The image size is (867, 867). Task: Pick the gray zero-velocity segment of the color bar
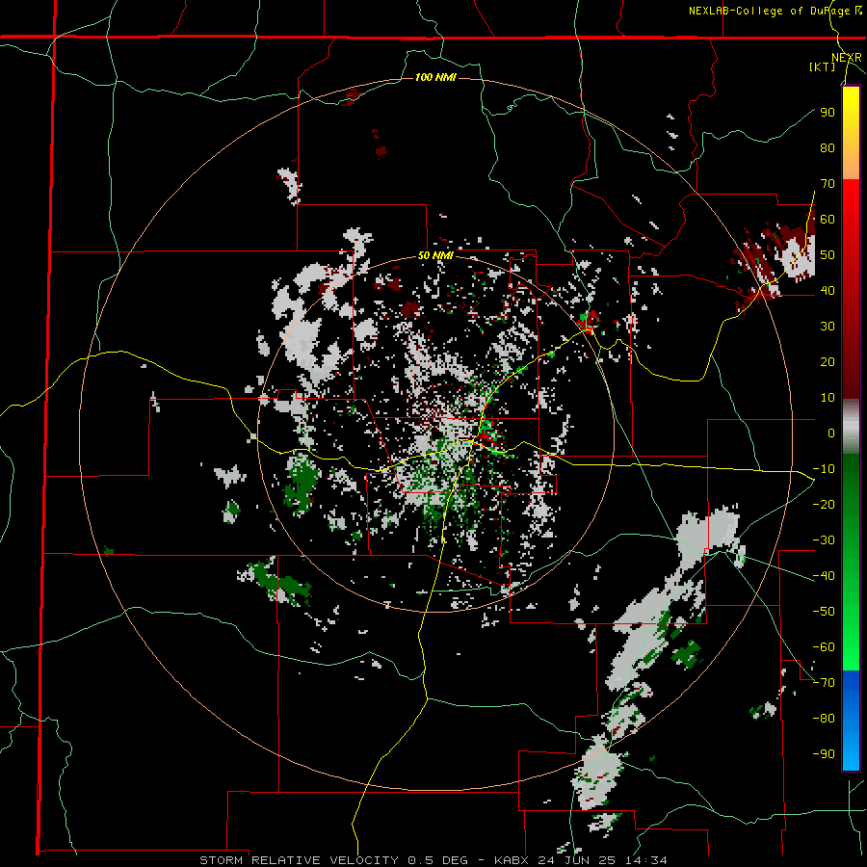[x=851, y=427]
